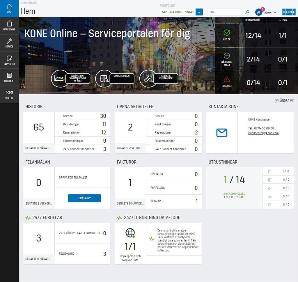Expand Senaste 6 månader in 24/7 Fördelar

(39, 259)
